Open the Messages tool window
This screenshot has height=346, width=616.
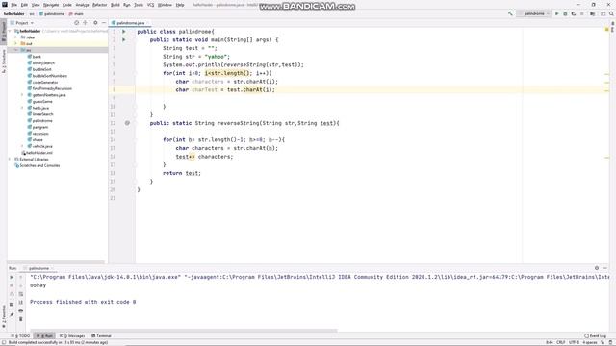click(x=72, y=336)
